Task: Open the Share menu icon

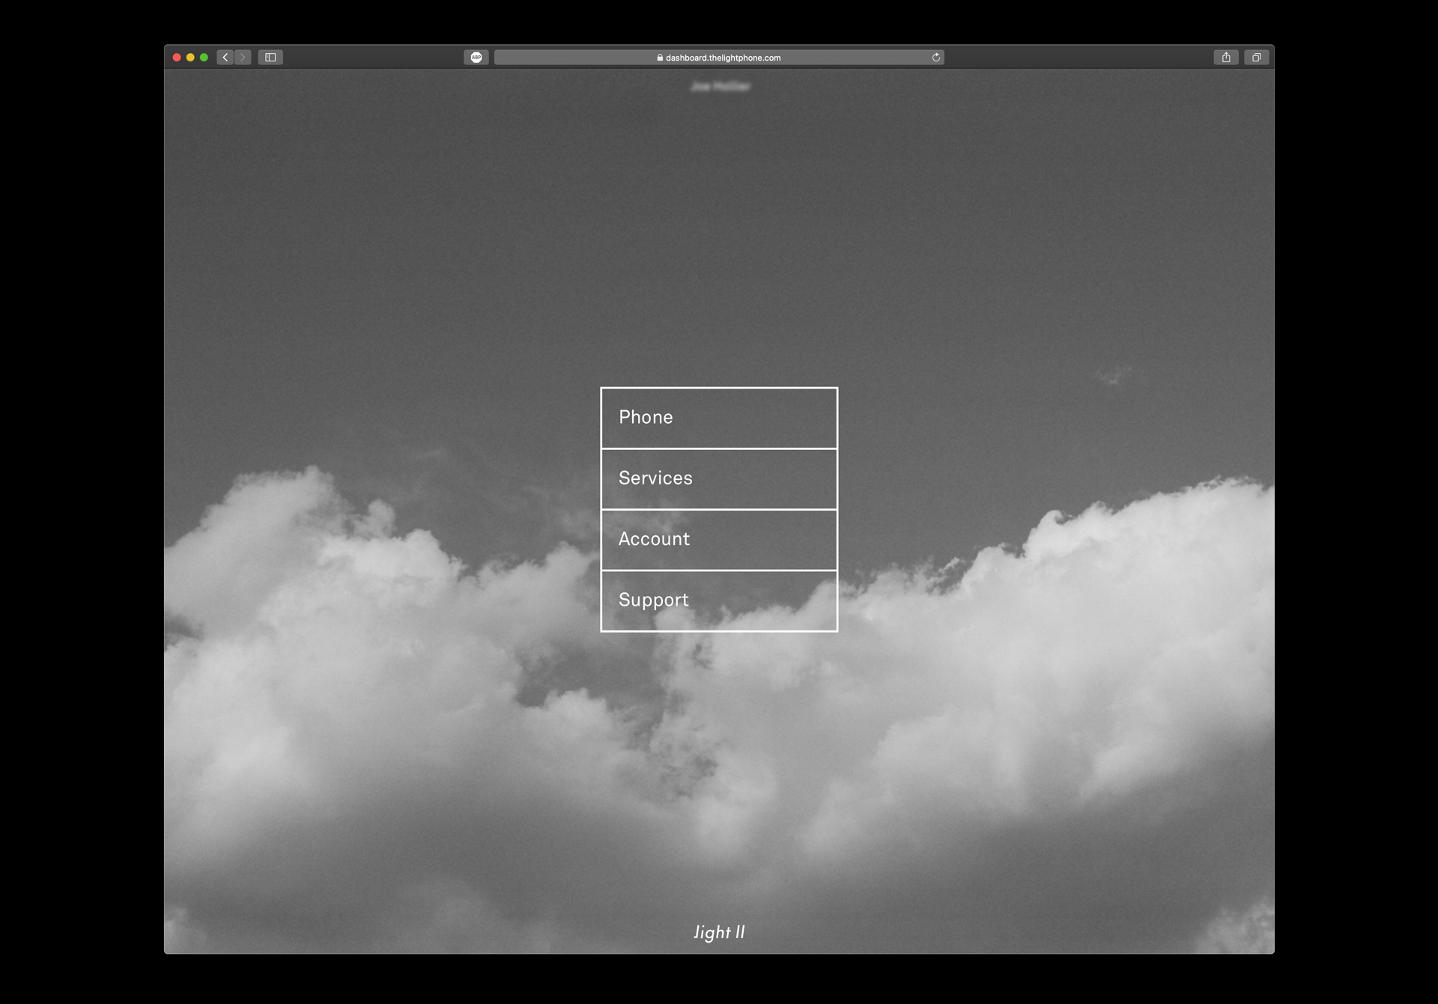Action: [1226, 58]
